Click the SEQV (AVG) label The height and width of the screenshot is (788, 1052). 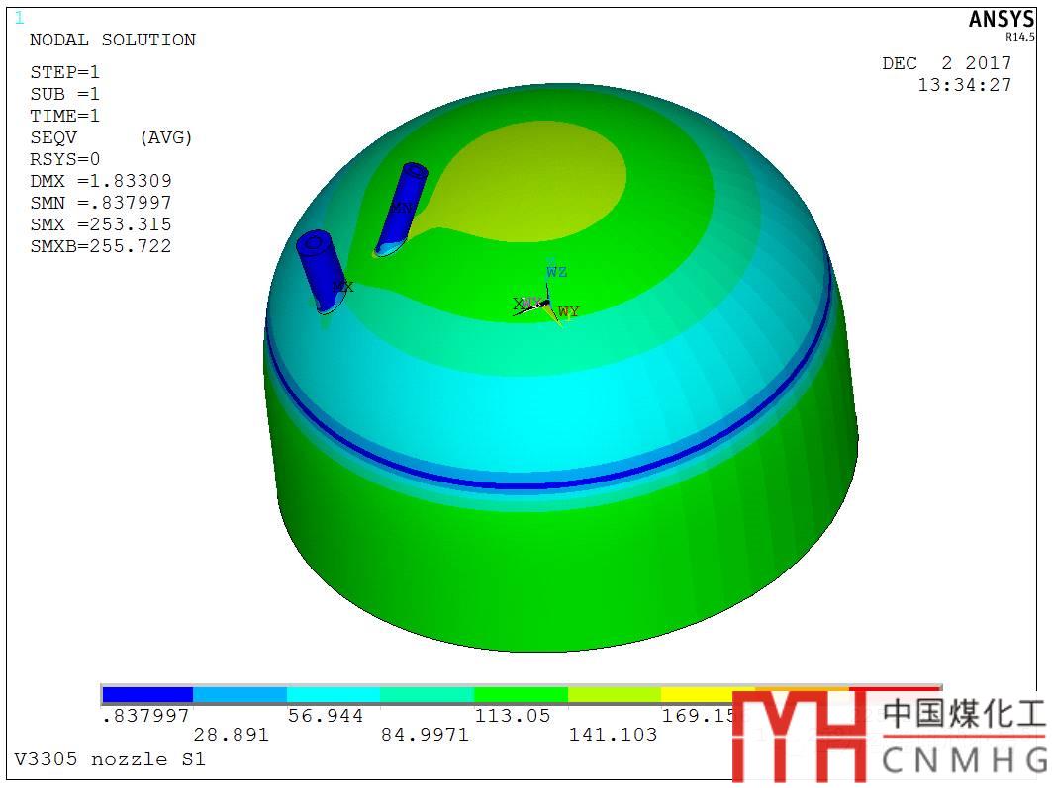coord(111,137)
